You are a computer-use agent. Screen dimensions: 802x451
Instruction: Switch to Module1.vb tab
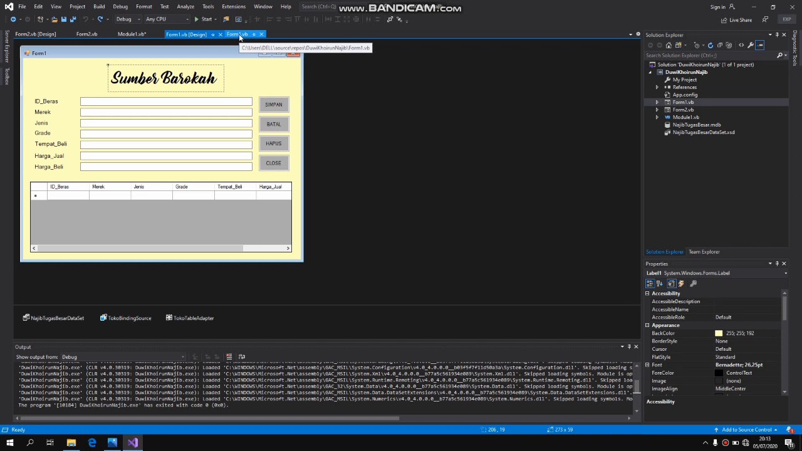click(132, 34)
